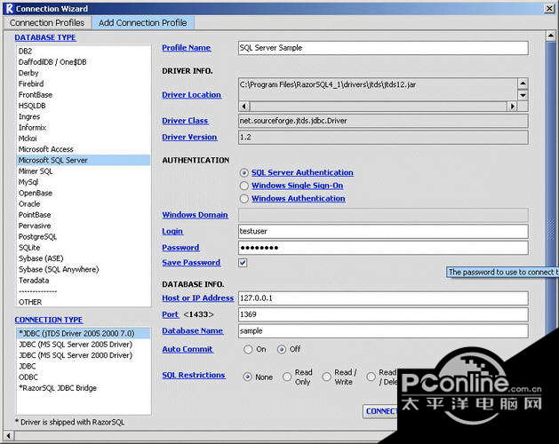Viewport: 559px width, 444px height.
Task: Select Read / Write SQL restriction
Action: (x=326, y=377)
